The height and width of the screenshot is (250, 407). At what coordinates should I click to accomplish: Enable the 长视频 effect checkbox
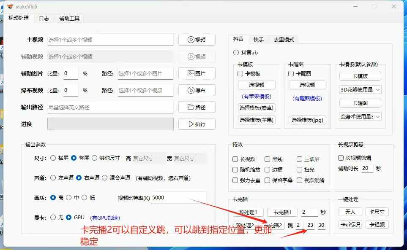coord(235,159)
